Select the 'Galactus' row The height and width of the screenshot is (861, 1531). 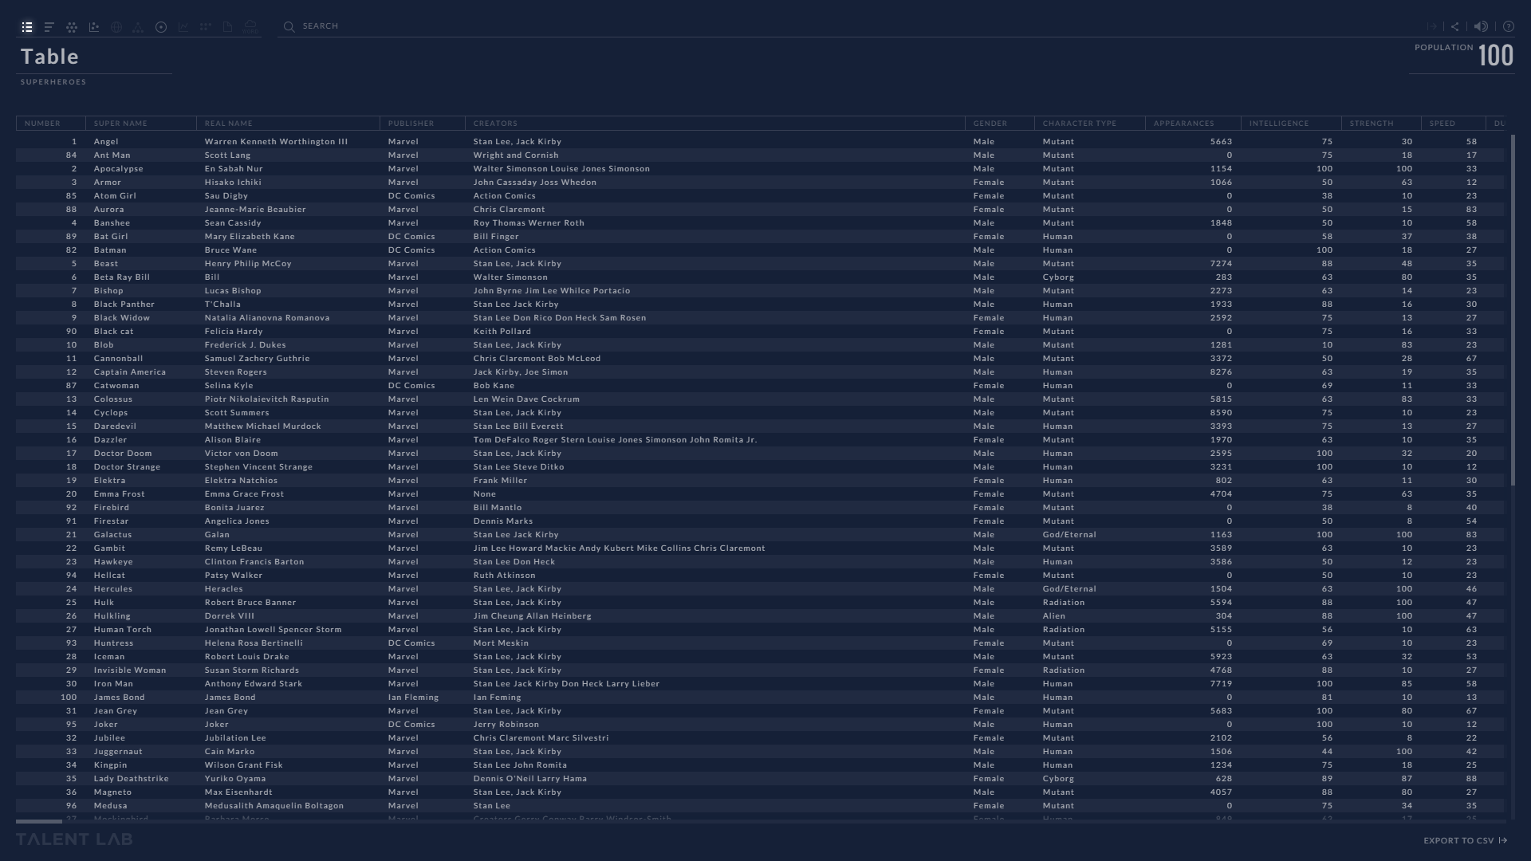[x=760, y=535]
